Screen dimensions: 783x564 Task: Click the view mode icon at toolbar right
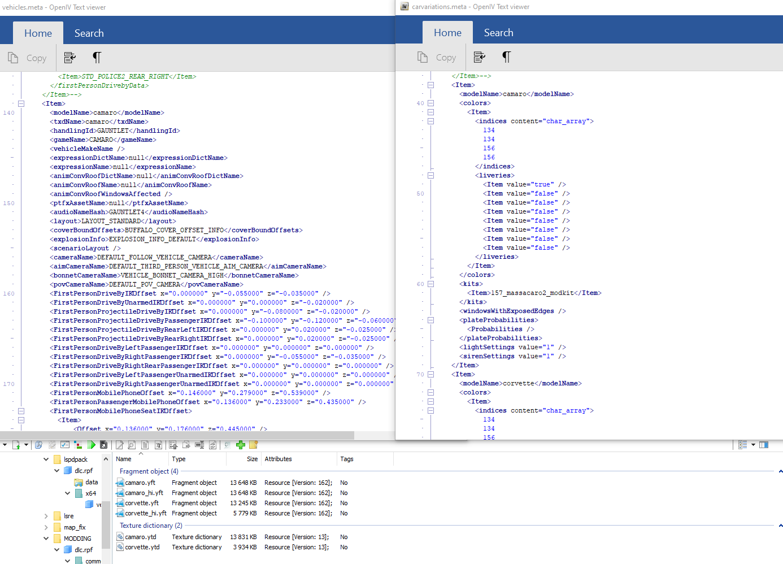(743, 445)
